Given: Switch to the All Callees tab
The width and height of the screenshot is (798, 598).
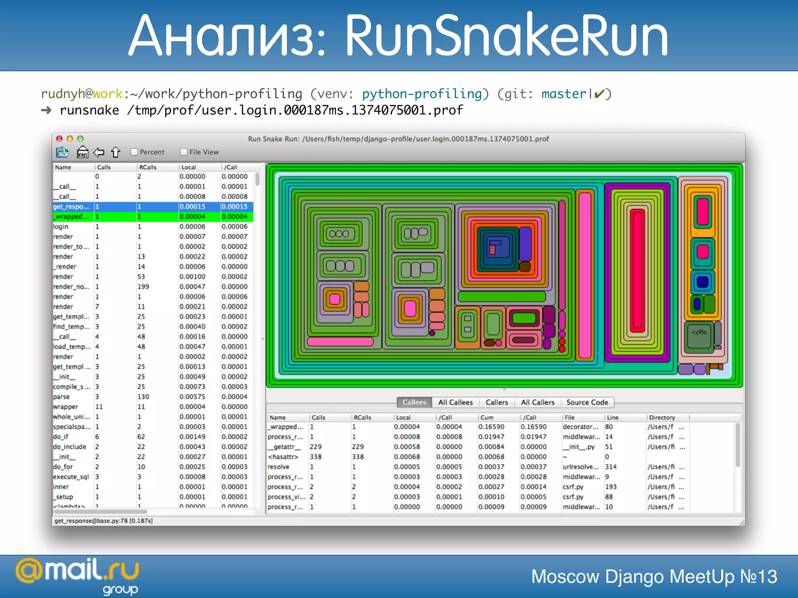Looking at the screenshot, I should (x=455, y=402).
